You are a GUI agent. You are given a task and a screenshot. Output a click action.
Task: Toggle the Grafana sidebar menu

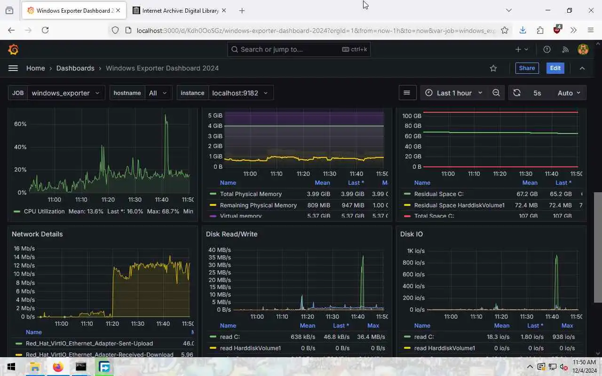(x=13, y=68)
